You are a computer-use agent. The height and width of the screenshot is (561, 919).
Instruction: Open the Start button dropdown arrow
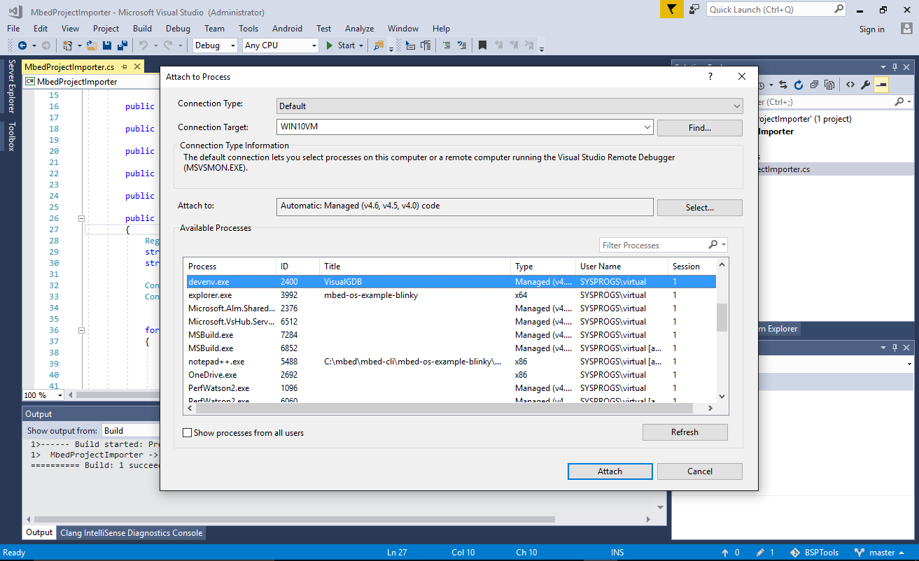coord(361,45)
